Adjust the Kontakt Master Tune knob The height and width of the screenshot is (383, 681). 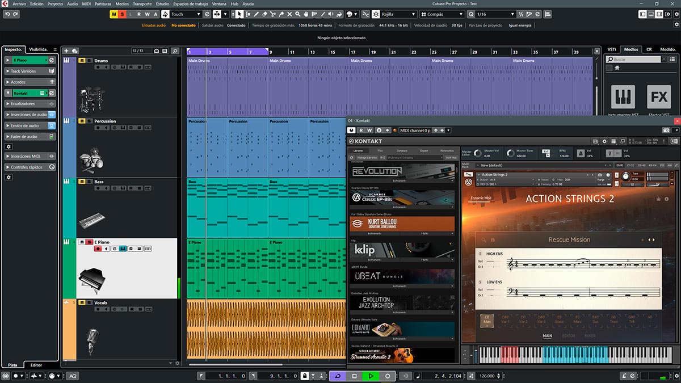tap(511, 153)
